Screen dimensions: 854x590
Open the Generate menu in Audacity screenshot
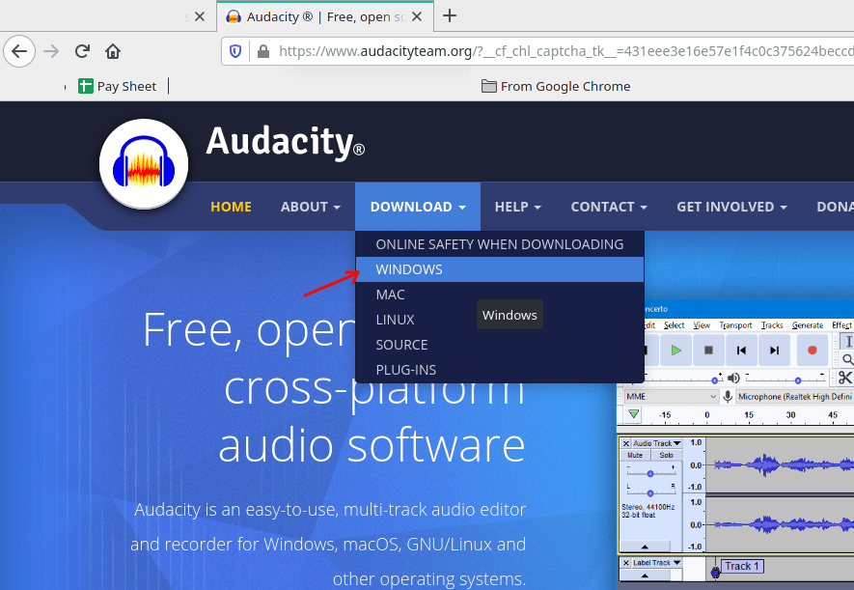808,325
